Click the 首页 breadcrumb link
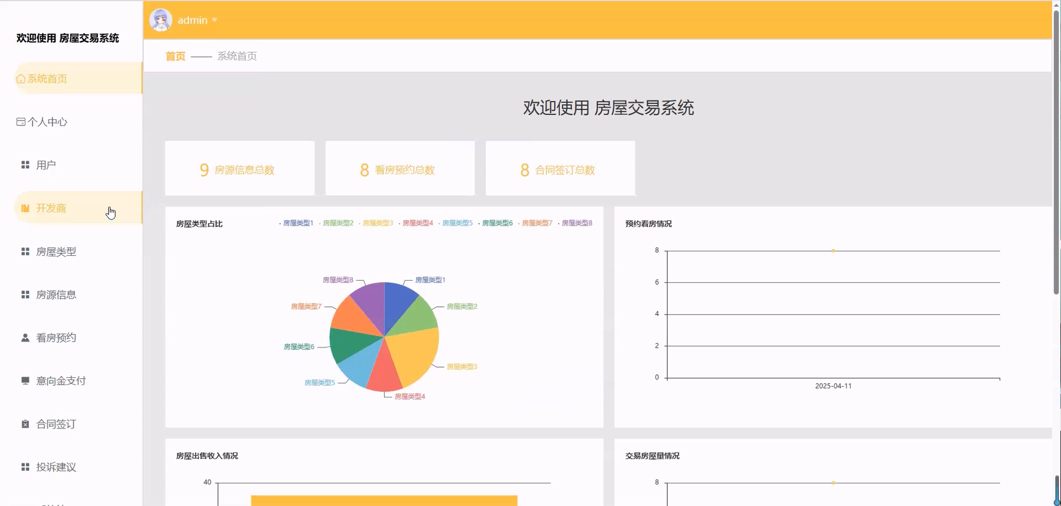 tap(175, 56)
